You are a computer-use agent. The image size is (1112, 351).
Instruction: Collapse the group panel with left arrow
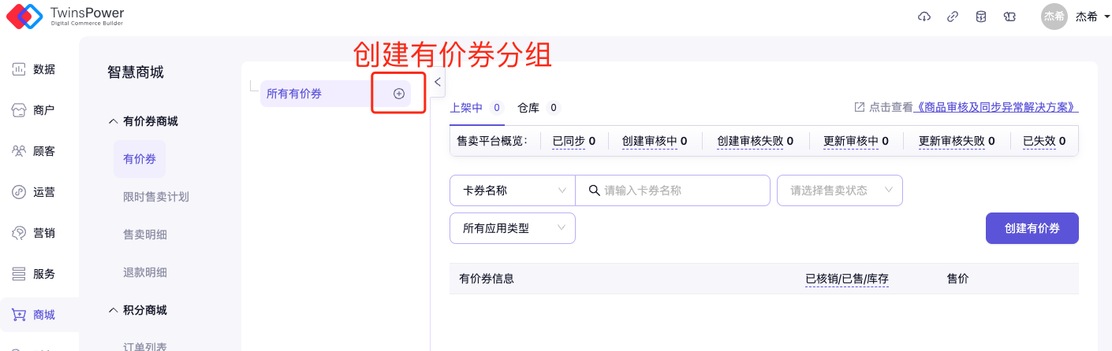click(438, 81)
